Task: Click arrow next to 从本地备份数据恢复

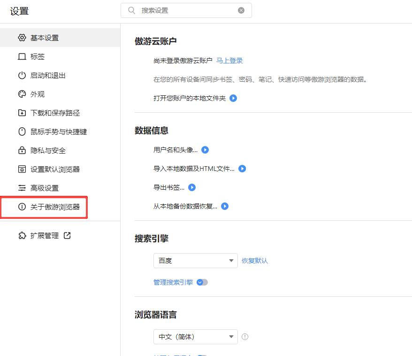Action: 225,206
